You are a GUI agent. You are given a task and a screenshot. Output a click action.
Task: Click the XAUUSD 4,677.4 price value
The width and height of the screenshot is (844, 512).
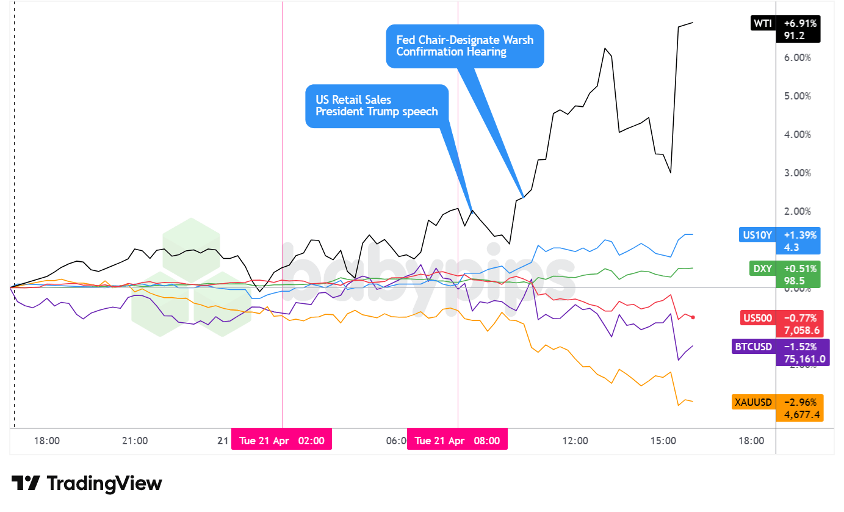800,415
